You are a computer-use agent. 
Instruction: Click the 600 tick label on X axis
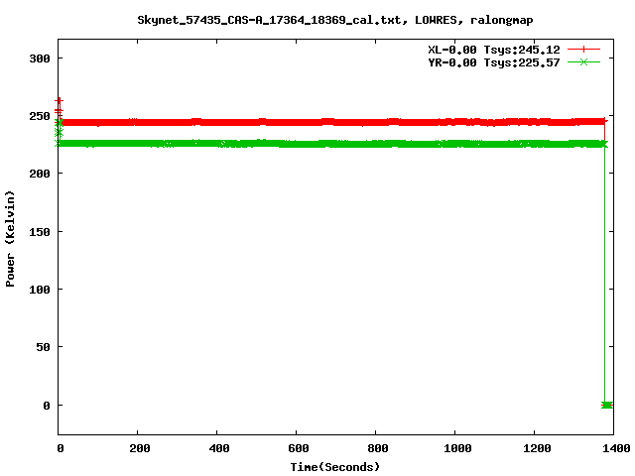click(299, 448)
